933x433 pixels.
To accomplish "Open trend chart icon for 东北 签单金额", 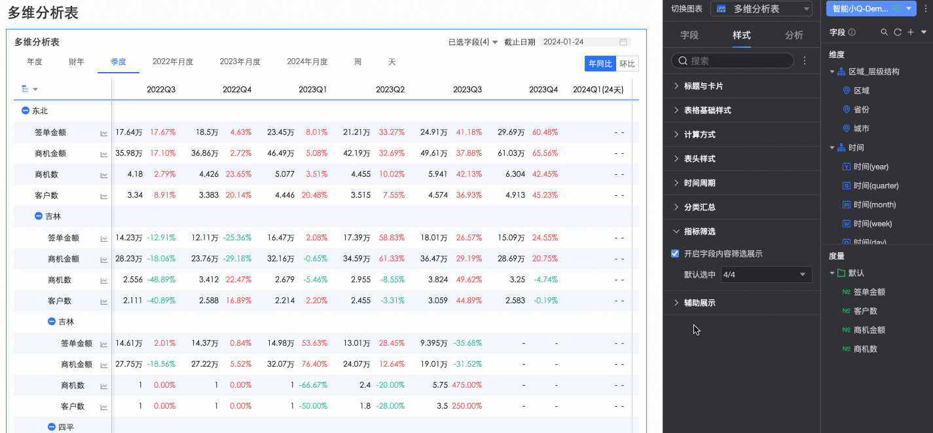I will click(x=103, y=133).
